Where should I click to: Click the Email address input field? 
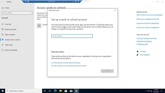[x=72, y=36]
